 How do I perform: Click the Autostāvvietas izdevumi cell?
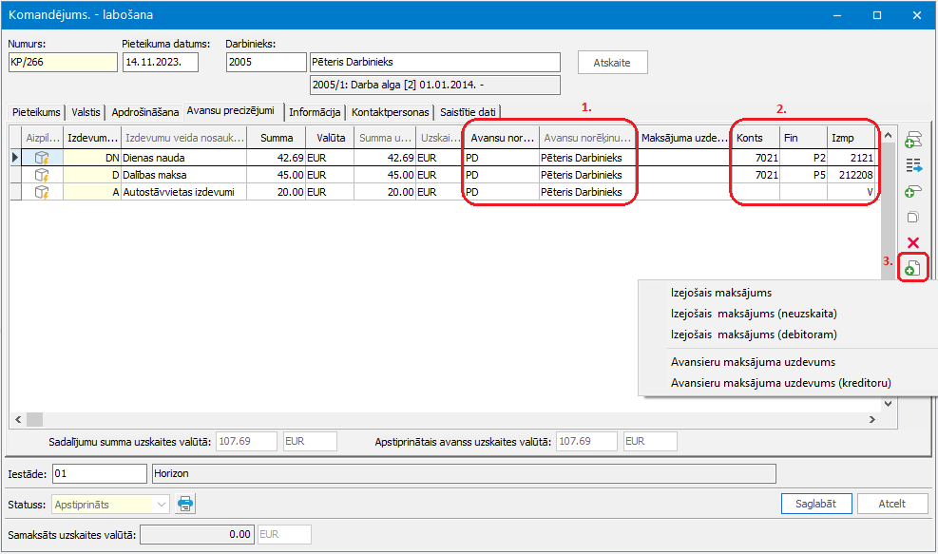pos(184,192)
